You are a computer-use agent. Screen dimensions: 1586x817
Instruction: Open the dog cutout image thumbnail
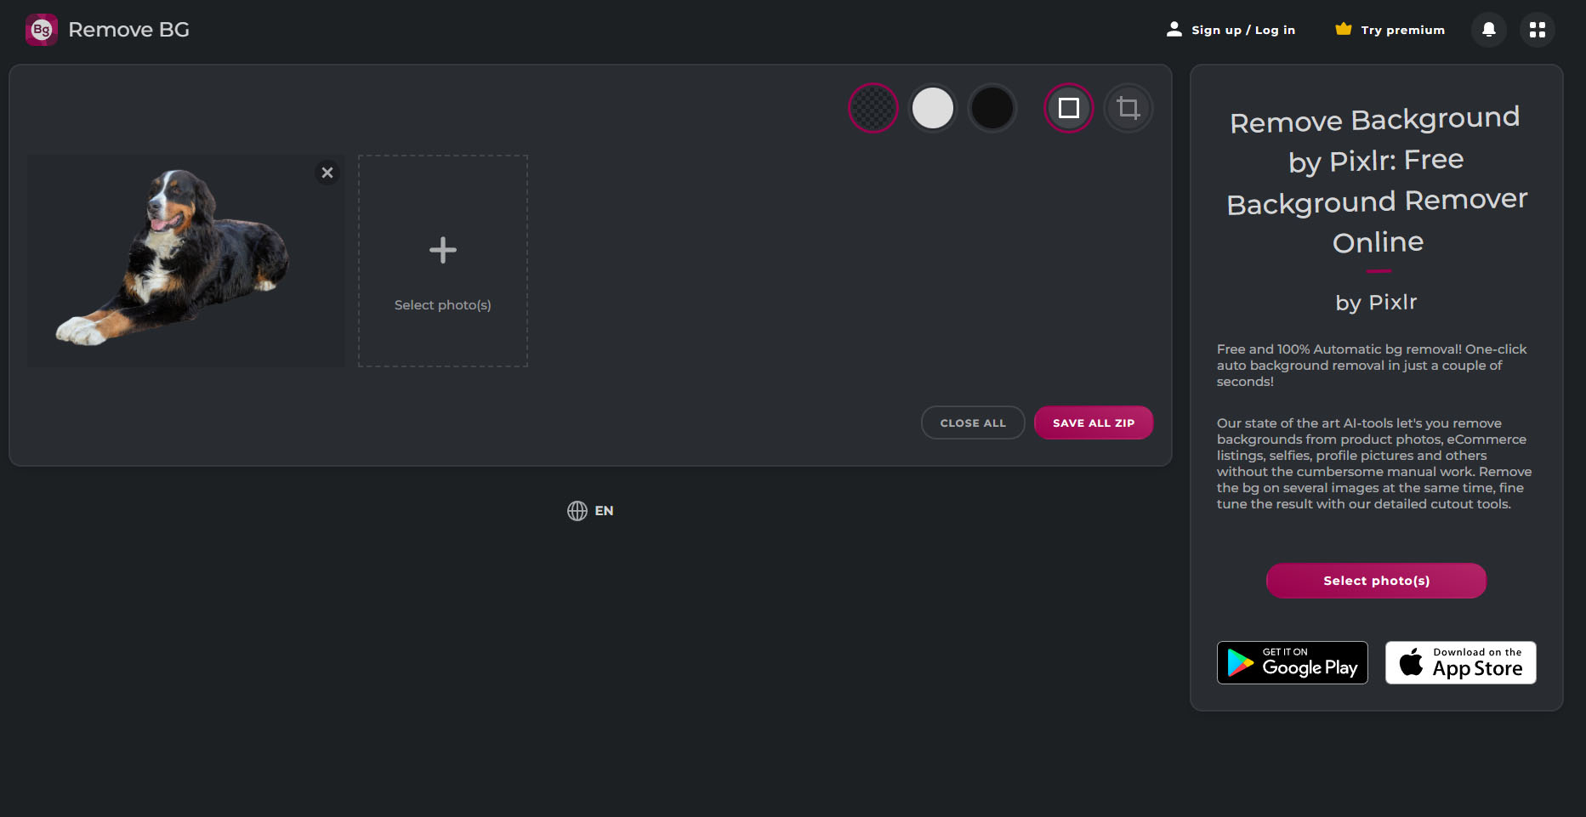click(x=185, y=261)
